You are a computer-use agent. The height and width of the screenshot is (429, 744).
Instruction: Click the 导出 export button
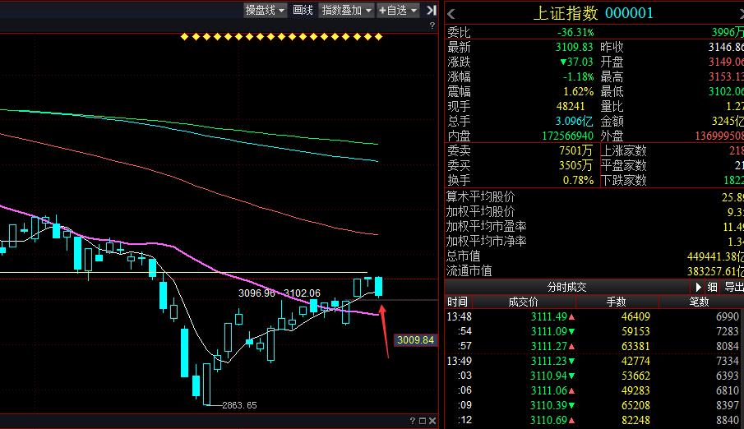pyautogui.click(x=733, y=287)
